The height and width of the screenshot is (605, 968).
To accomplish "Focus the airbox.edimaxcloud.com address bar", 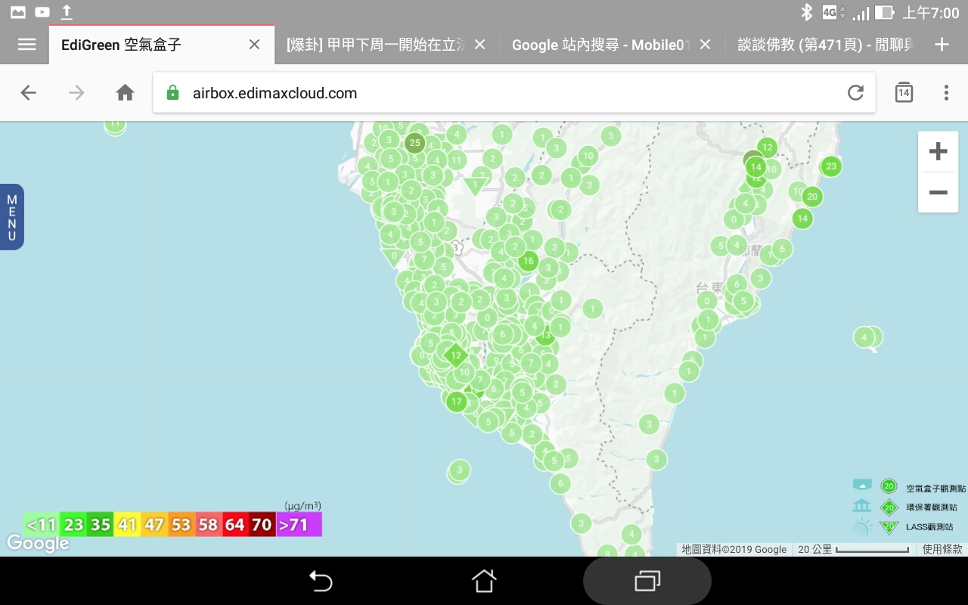I will pos(514,93).
